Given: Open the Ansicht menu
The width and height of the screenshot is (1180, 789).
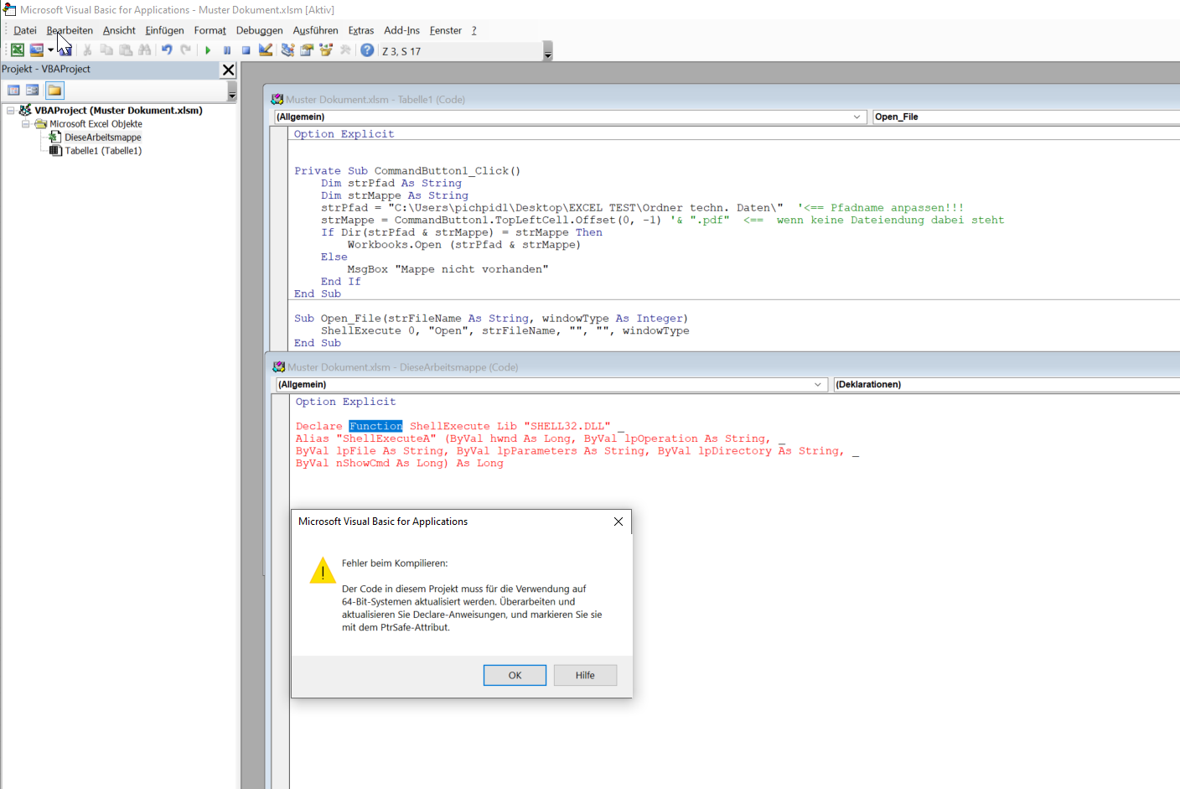Looking at the screenshot, I should [119, 30].
